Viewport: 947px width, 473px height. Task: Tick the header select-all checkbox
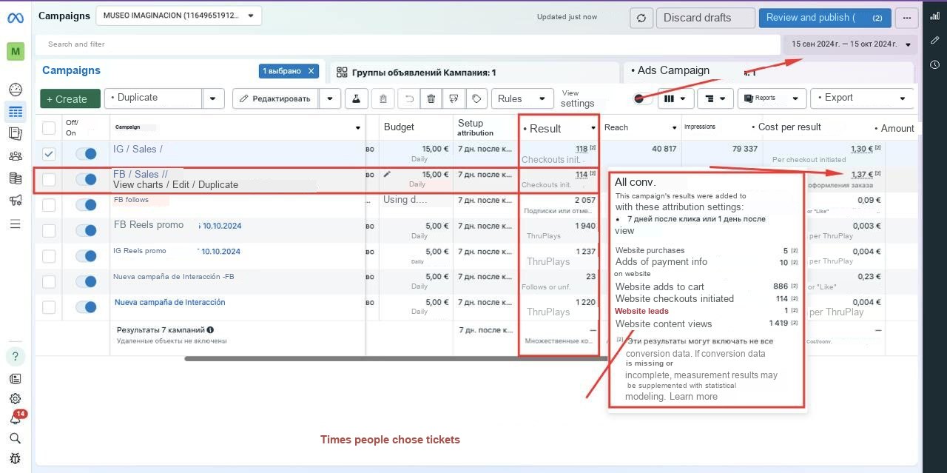click(x=49, y=128)
